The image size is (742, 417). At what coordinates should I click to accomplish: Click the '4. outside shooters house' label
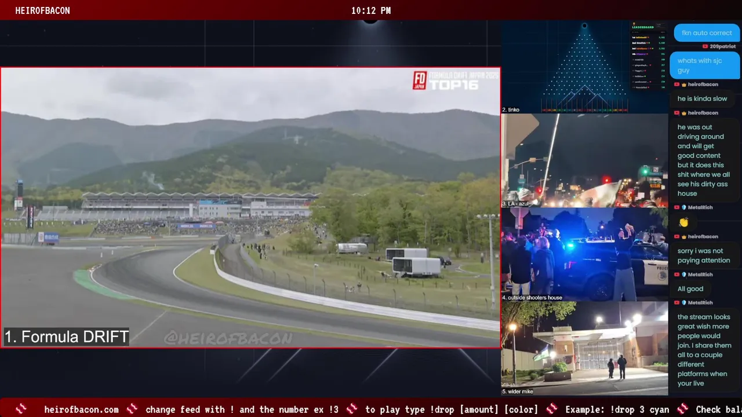(x=532, y=298)
